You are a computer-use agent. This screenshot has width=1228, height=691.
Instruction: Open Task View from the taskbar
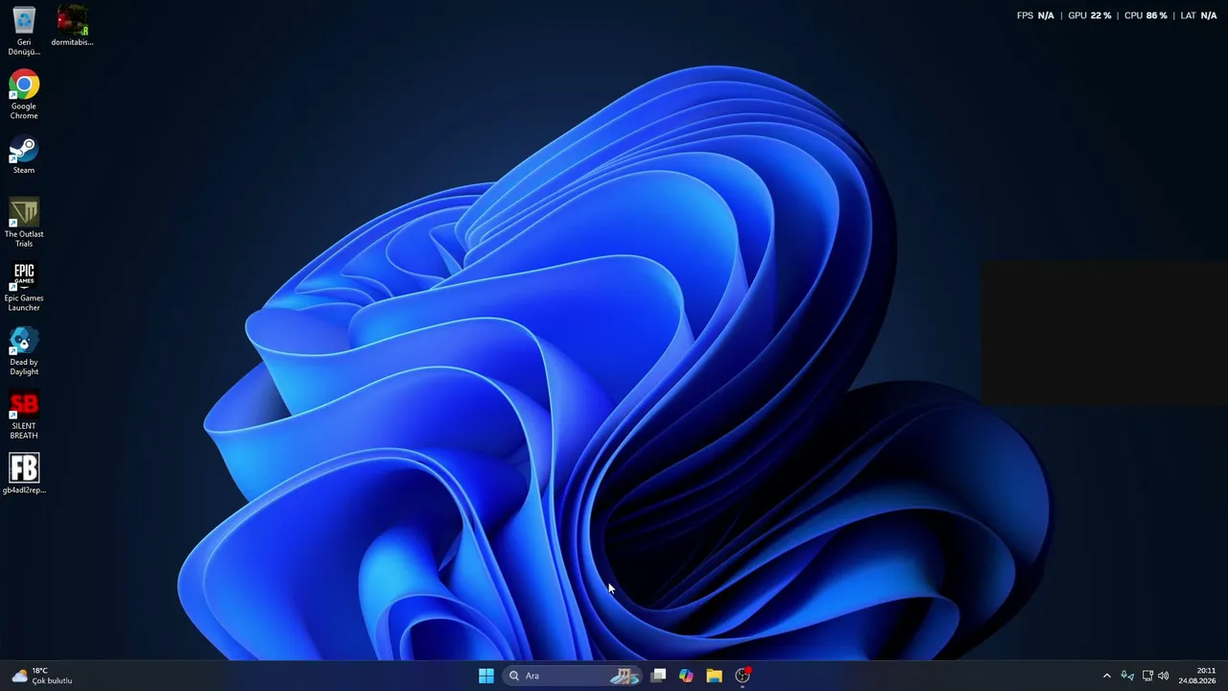point(658,676)
